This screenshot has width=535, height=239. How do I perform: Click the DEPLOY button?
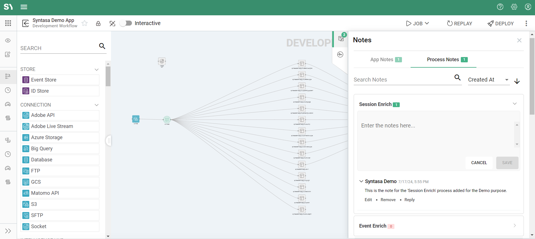(501, 23)
